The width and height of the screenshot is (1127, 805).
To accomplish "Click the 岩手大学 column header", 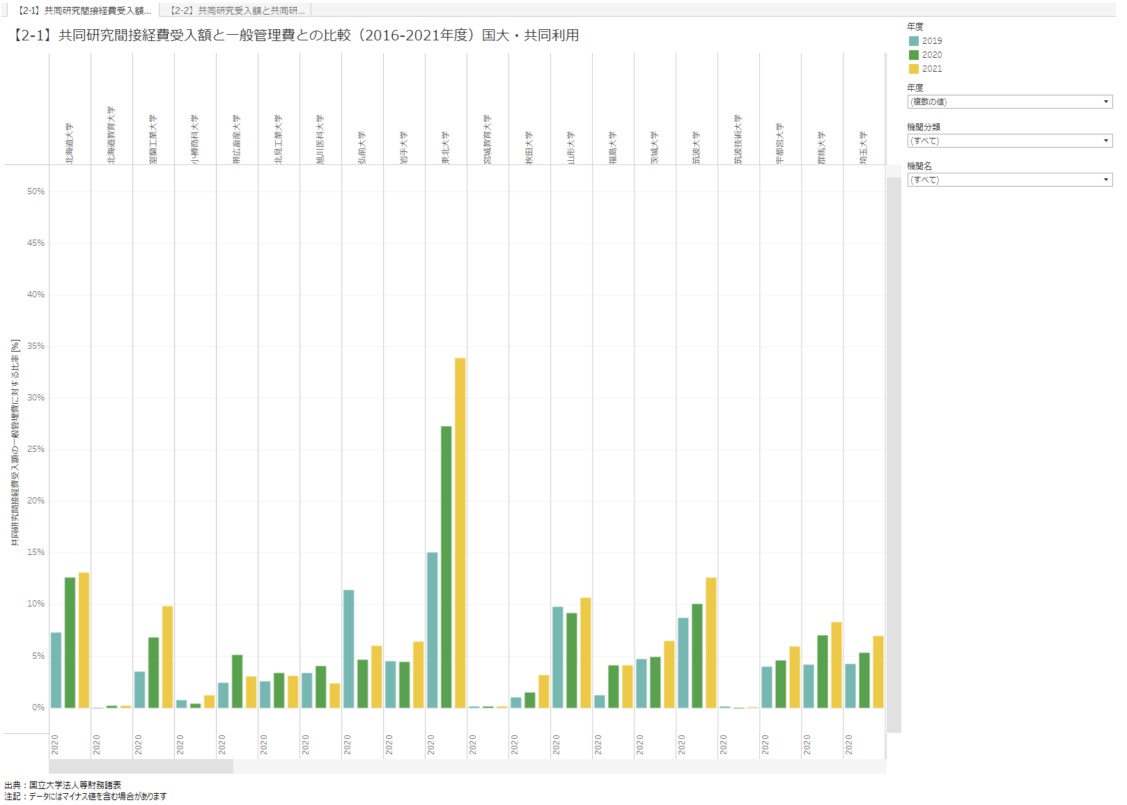I will pyautogui.click(x=404, y=148).
